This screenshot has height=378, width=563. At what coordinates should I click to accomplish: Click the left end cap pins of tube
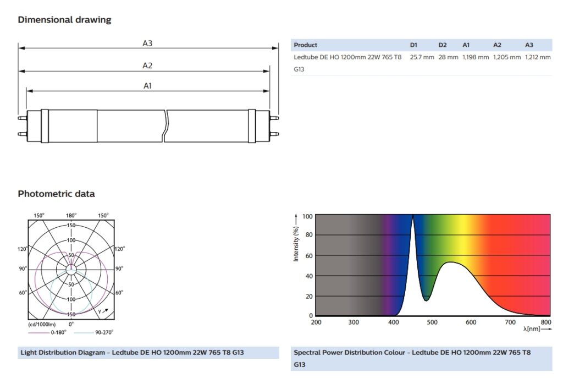click(22, 125)
